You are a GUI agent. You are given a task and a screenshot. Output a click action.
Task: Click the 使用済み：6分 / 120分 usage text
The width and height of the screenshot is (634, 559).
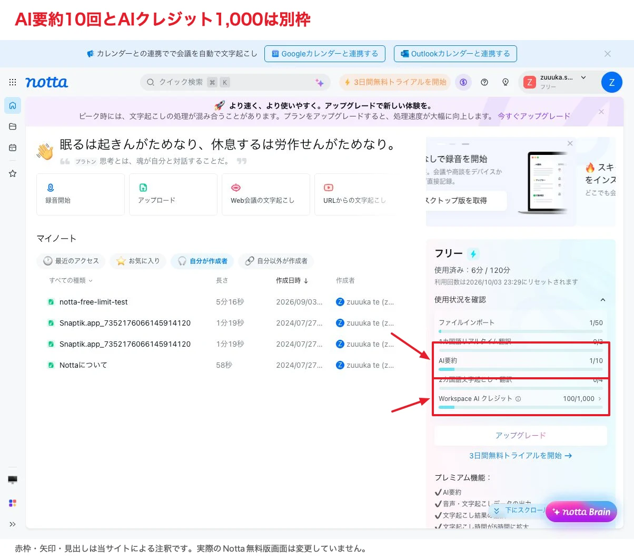click(x=472, y=270)
